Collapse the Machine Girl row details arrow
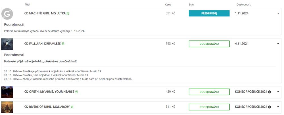Viewport: 284px width, 115px height. pyautogui.click(x=278, y=13)
